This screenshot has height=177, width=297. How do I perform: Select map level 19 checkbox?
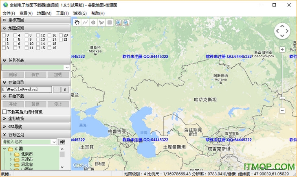pyautogui.click(x=49, y=48)
